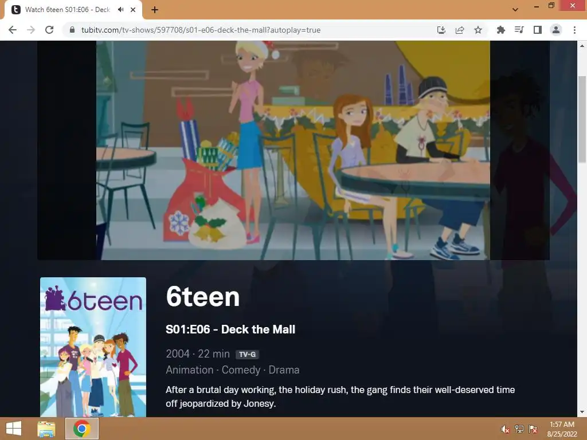Click the TV-G rating badge
This screenshot has width=587, height=440.
247,354
